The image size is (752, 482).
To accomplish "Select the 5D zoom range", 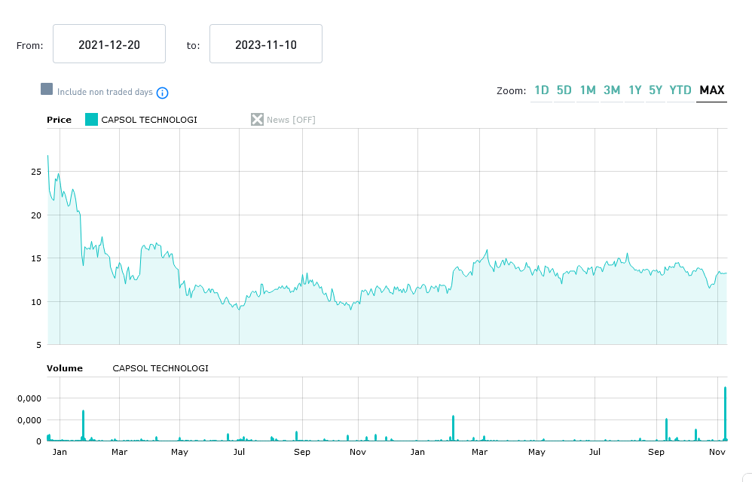I will pos(564,90).
